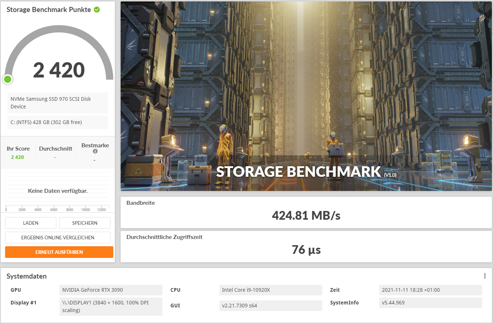493x323 pixels.
Task: Click the 76 µs access time value
Action: pyautogui.click(x=306, y=250)
